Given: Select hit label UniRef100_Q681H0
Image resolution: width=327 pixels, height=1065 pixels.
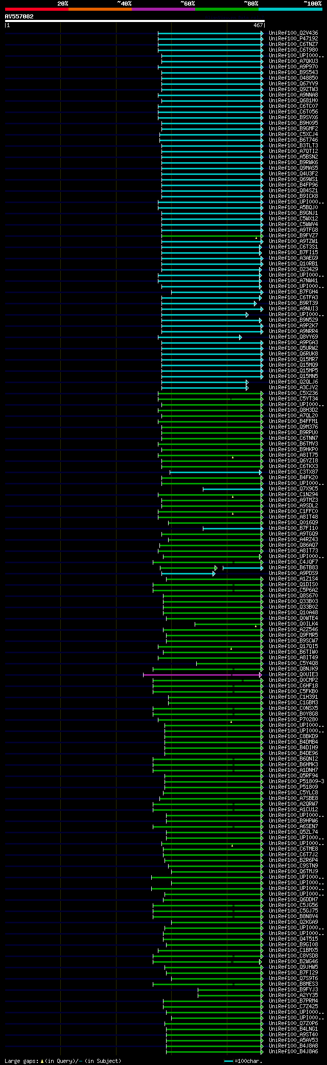Looking at the screenshot, I should coord(293,101).
